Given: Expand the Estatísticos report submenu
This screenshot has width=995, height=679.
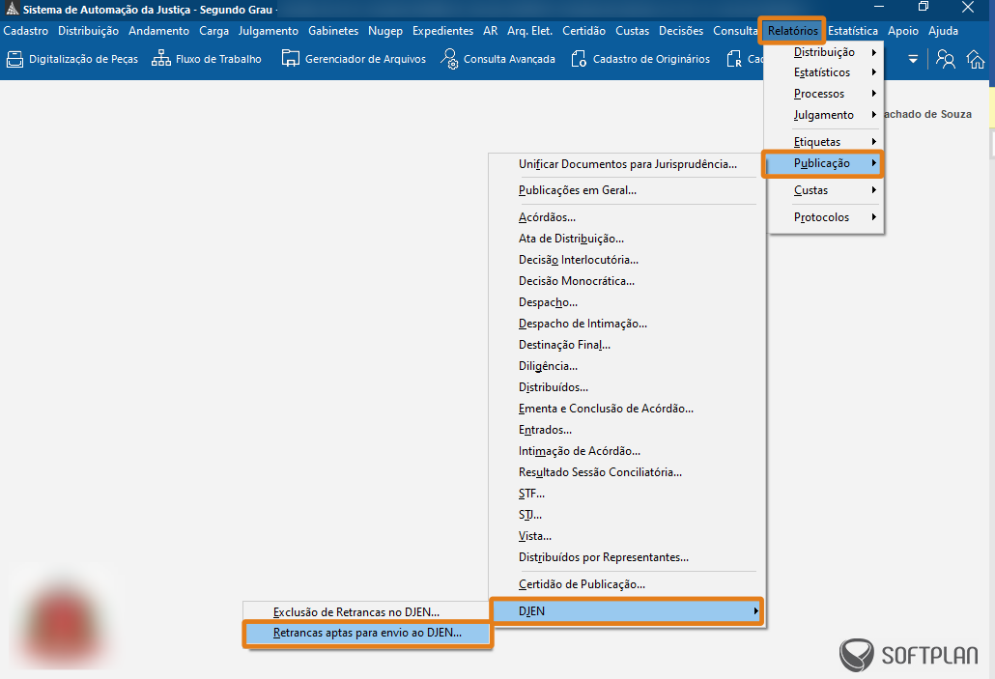Looking at the screenshot, I should click(822, 72).
